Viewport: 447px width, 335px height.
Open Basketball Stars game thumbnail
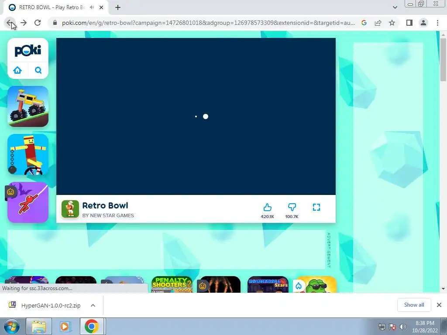268,284
